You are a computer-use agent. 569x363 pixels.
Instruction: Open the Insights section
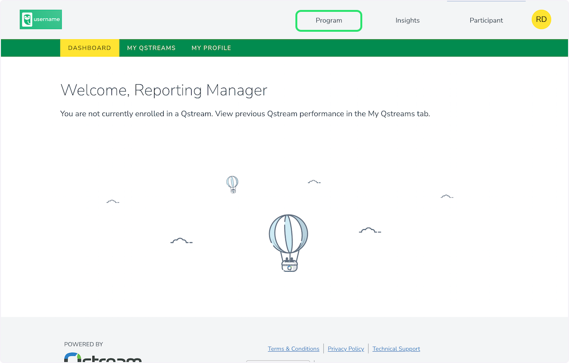point(407,20)
